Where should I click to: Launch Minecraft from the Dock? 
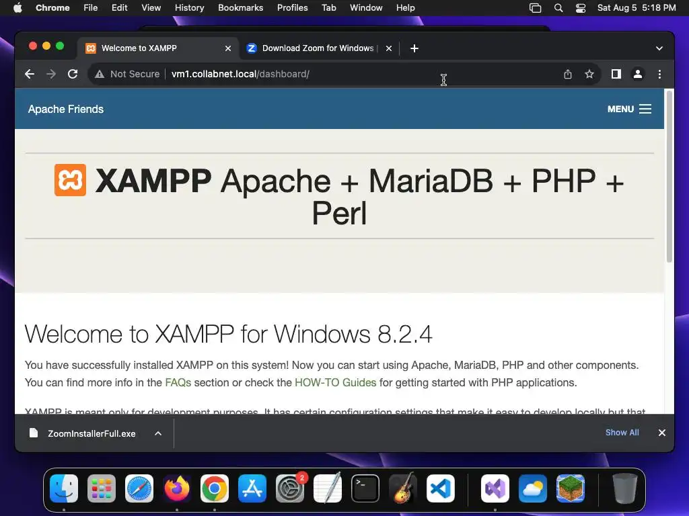click(x=571, y=488)
